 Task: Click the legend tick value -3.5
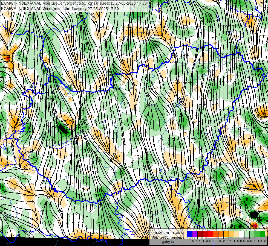[208, 241]
